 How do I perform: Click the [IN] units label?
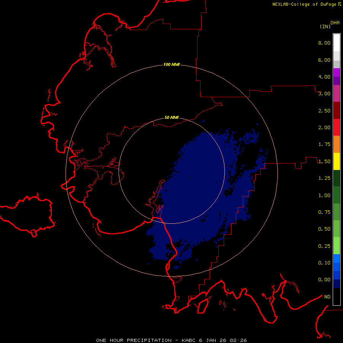[x=325, y=26]
